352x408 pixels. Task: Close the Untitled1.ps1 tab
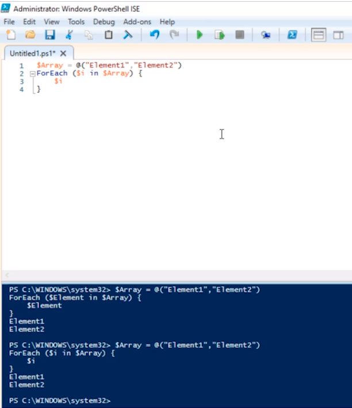(x=63, y=53)
